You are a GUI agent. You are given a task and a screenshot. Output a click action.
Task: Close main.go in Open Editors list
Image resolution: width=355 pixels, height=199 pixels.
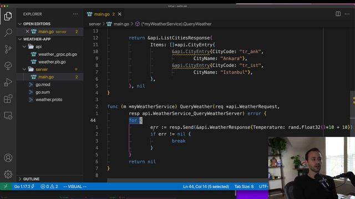coord(27,32)
